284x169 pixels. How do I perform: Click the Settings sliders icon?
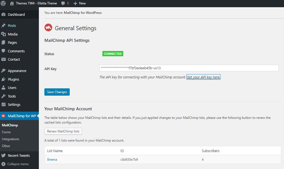click(3, 104)
